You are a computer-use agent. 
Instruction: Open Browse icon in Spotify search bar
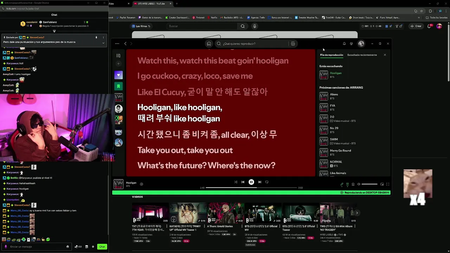click(293, 44)
